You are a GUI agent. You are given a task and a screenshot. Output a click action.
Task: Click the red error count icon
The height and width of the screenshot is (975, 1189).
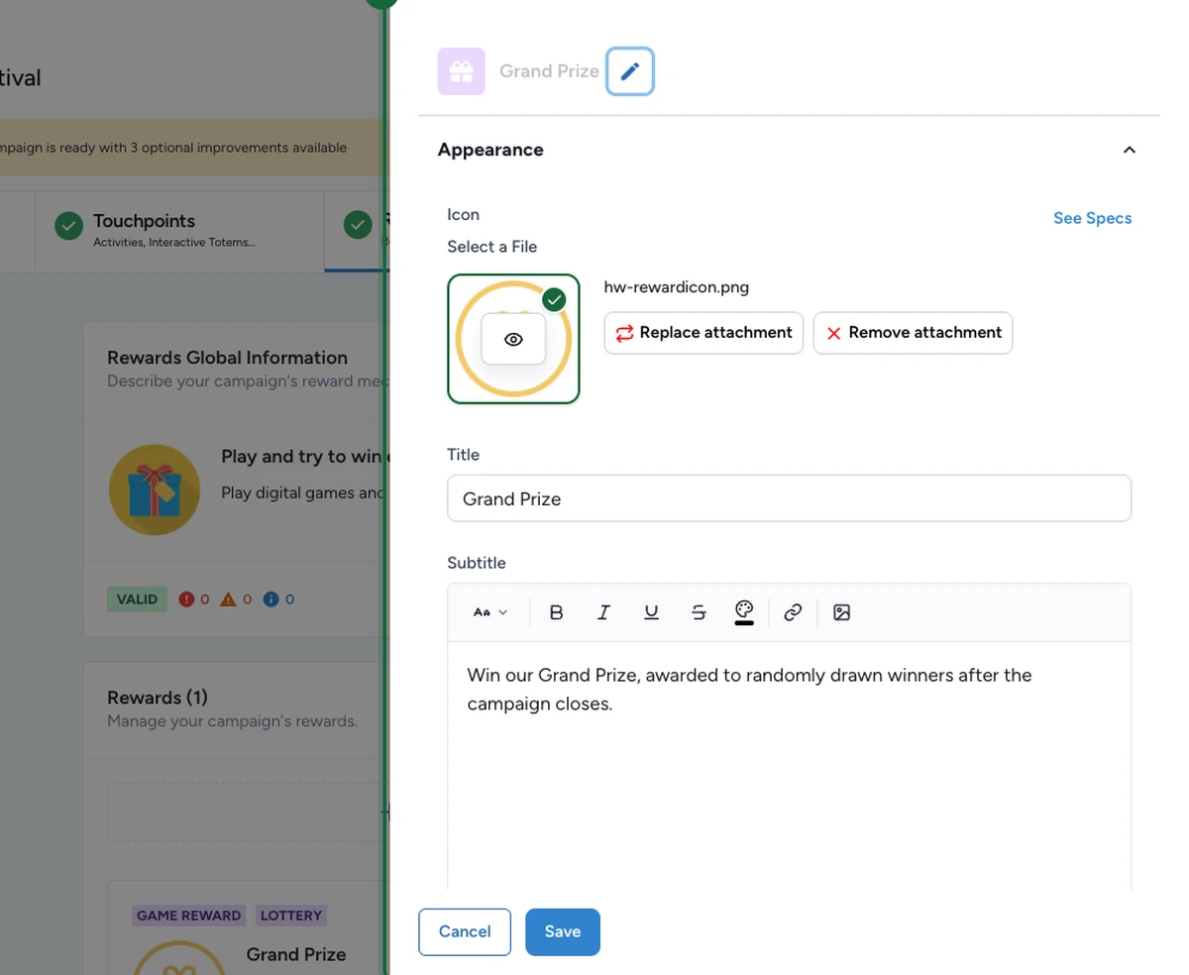186,599
